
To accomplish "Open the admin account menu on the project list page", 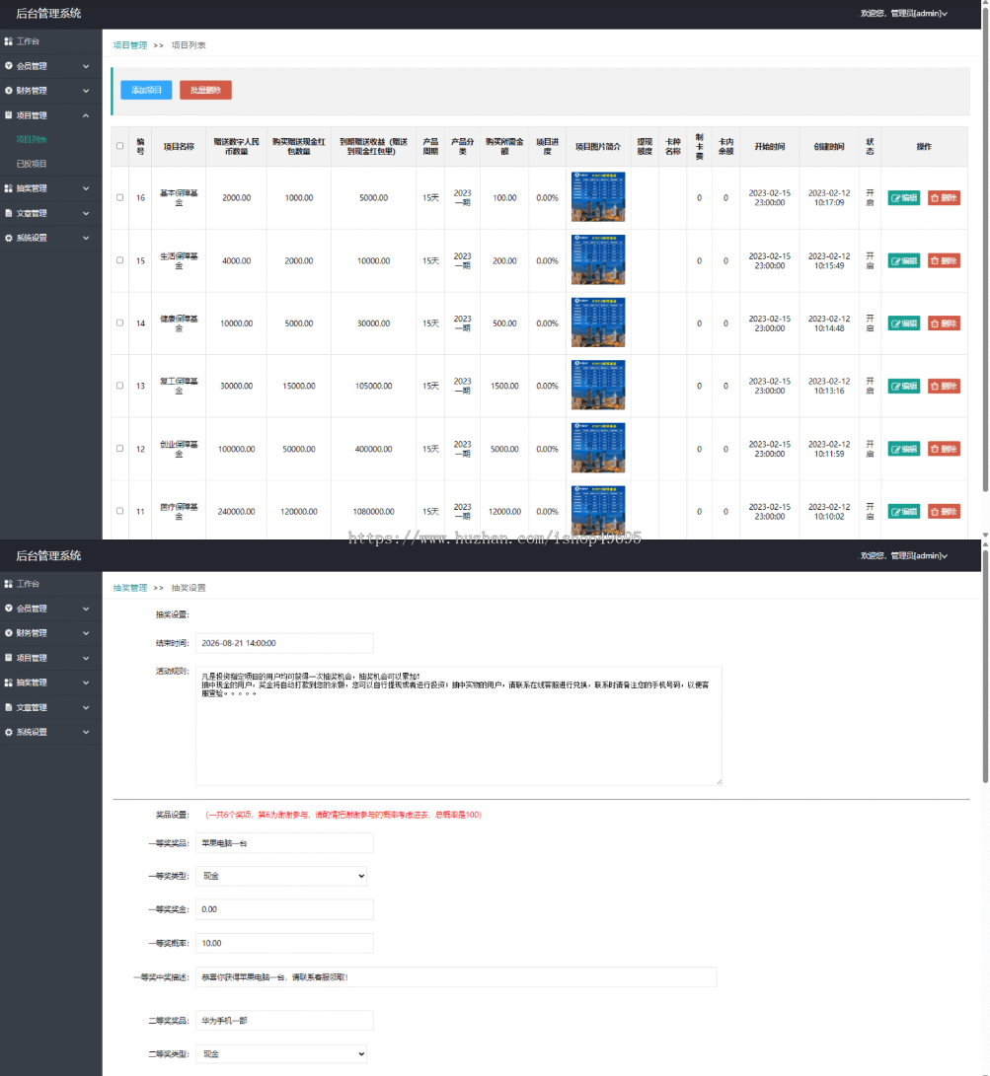I will point(904,13).
